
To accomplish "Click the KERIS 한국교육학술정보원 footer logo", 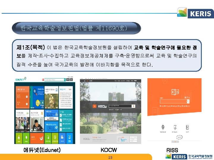I will coord(189,156).
